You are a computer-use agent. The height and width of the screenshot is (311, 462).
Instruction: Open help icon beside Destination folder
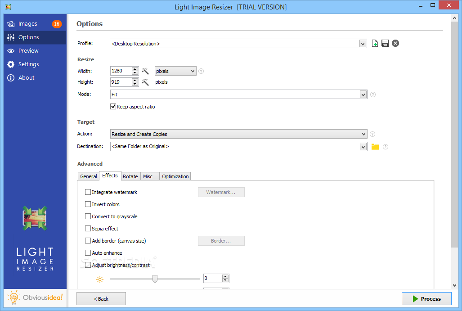point(386,147)
